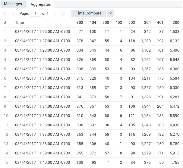Click the Time Compare button

pyautogui.click(x=88, y=13)
